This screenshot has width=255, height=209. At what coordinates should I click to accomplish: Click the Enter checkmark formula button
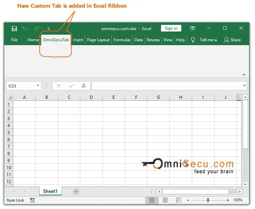71,86
